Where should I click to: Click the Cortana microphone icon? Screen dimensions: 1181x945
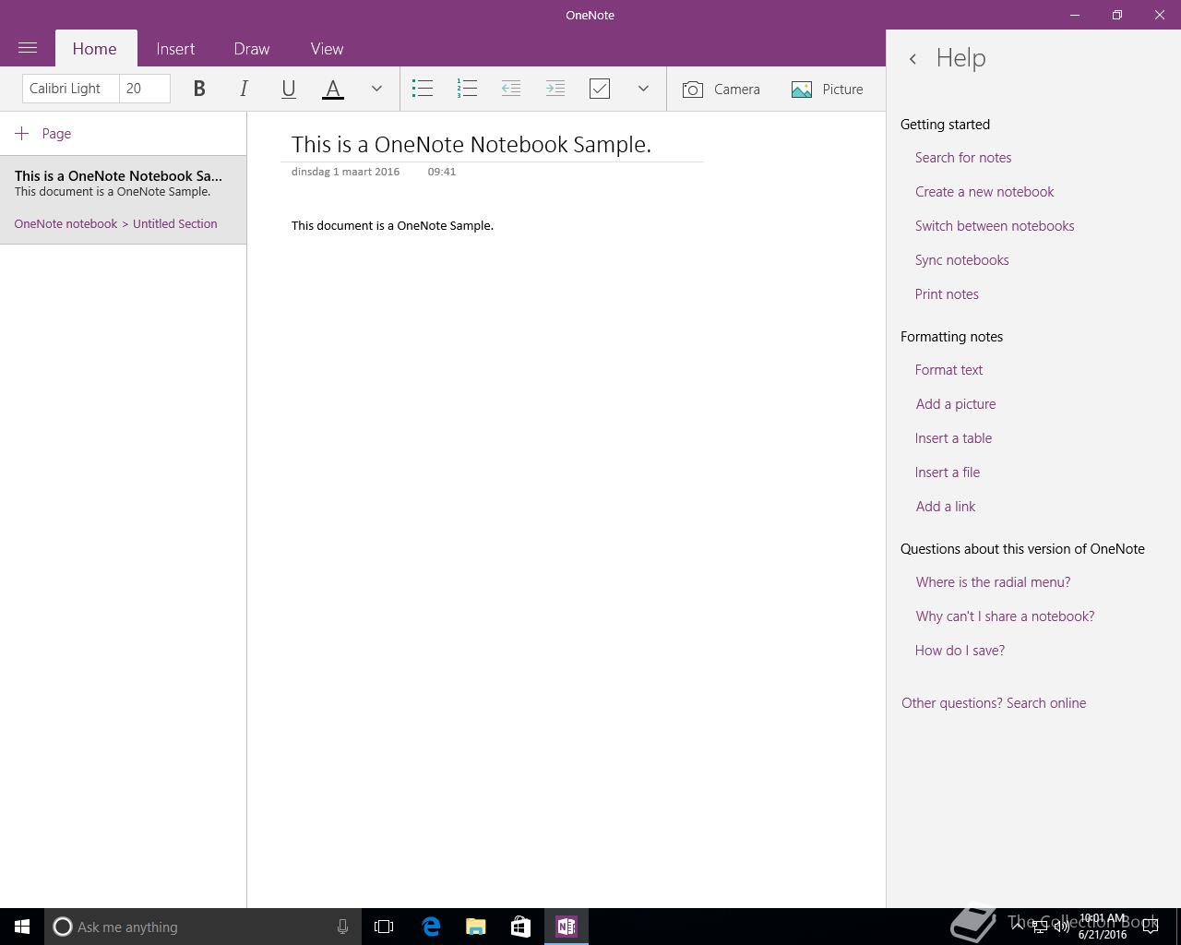pyautogui.click(x=342, y=927)
